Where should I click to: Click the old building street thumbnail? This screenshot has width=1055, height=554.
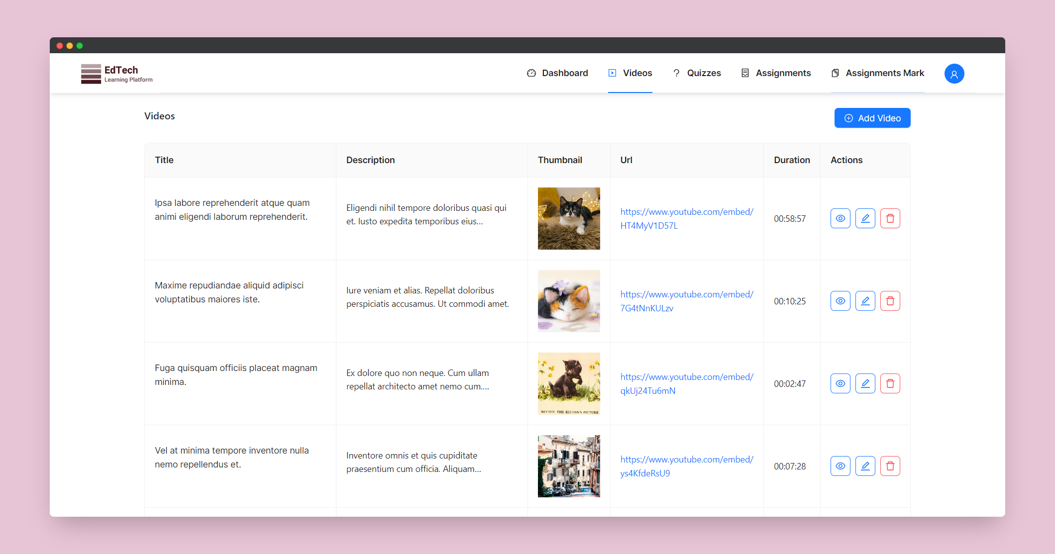pos(569,466)
